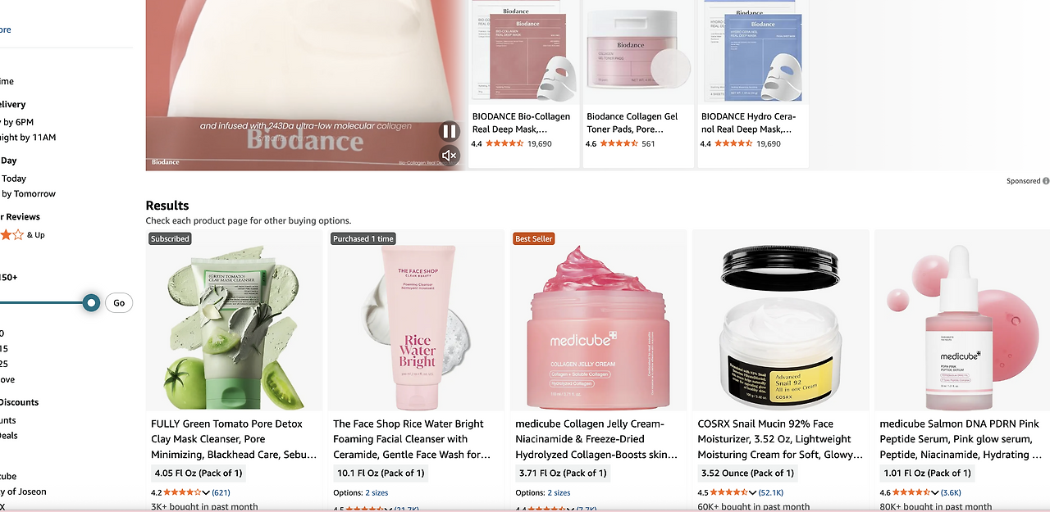
Task: Open the Biodance Collagen Gel Toner Pads image
Action: tap(639, 52)
